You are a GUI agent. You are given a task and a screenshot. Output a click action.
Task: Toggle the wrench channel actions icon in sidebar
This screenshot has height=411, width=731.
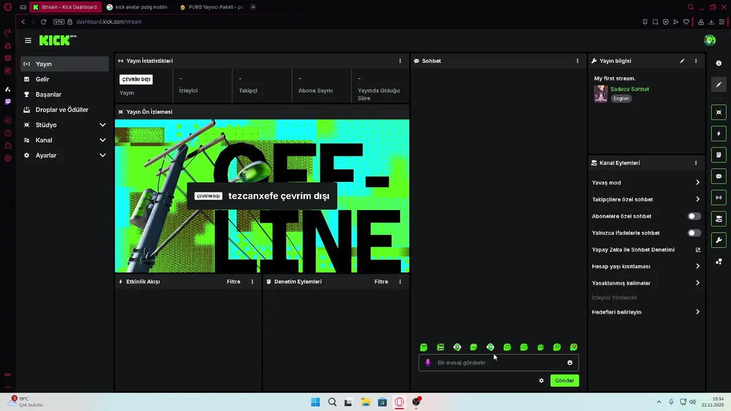click(x=718, y=240)
